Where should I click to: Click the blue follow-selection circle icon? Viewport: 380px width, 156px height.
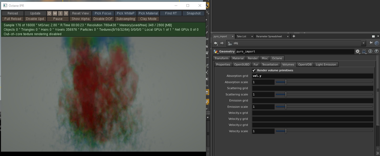[x=377, y=43]
